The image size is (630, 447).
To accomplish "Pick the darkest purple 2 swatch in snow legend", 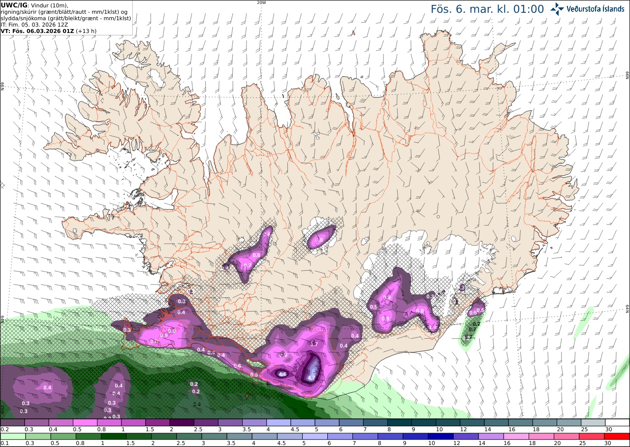I will click(x=182, y=422).
